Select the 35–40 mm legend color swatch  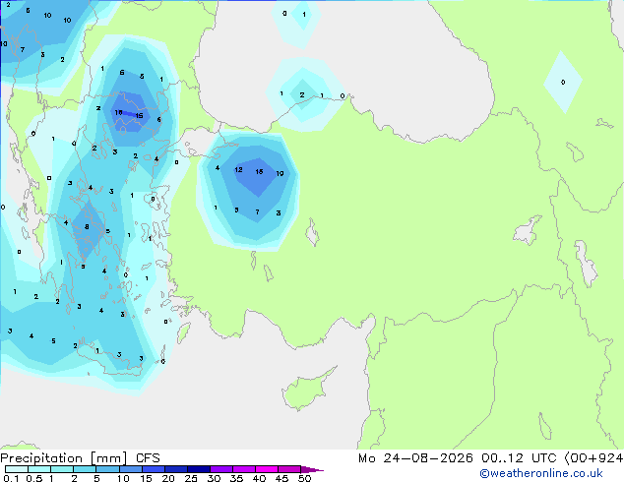click(x=243, y=469)
